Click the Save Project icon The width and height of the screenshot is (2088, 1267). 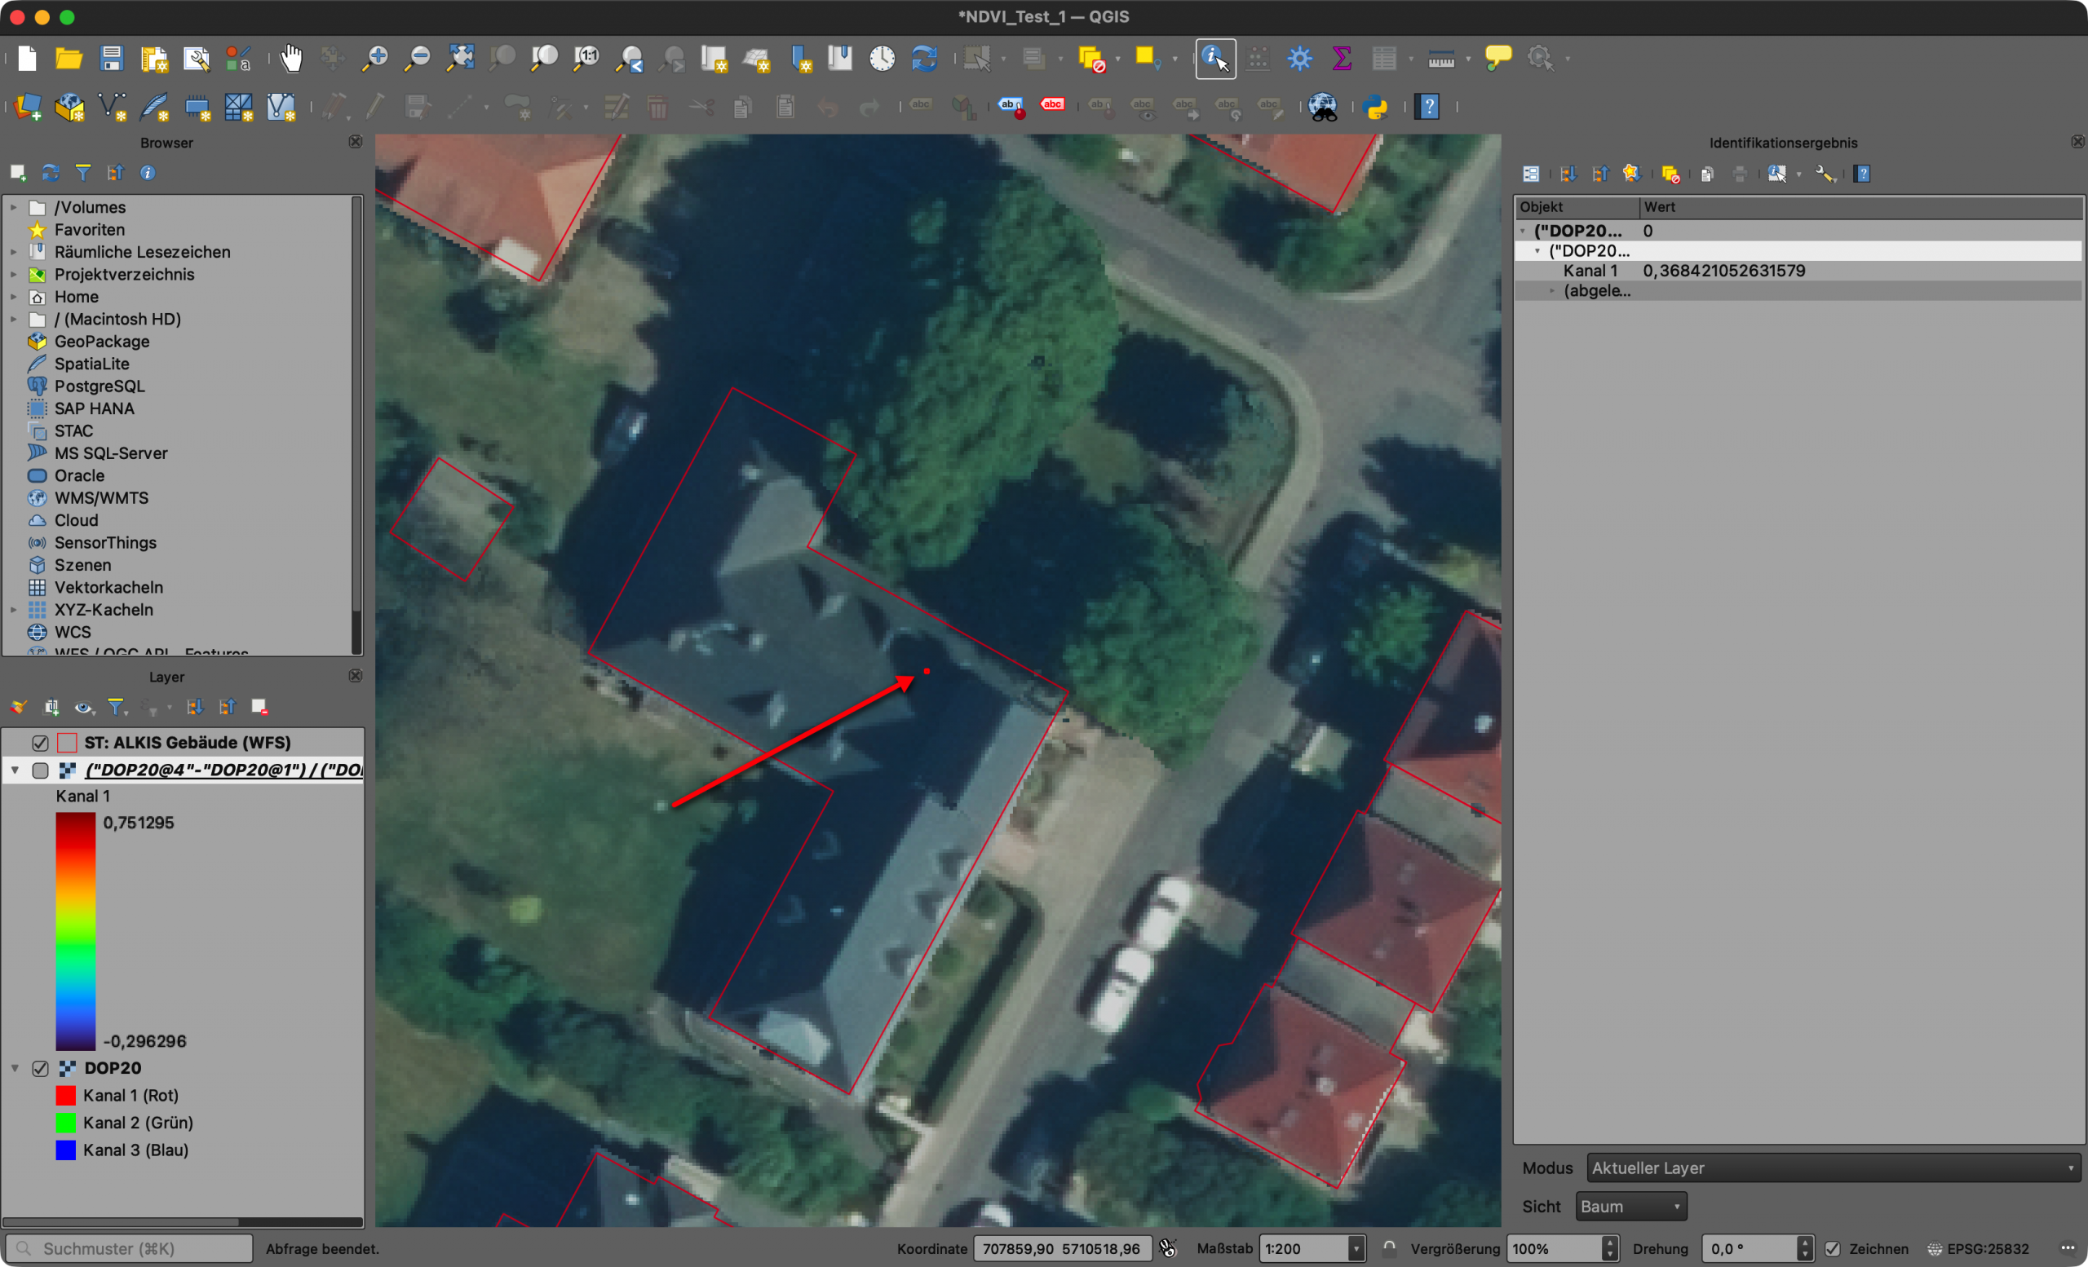pos(111,59)
